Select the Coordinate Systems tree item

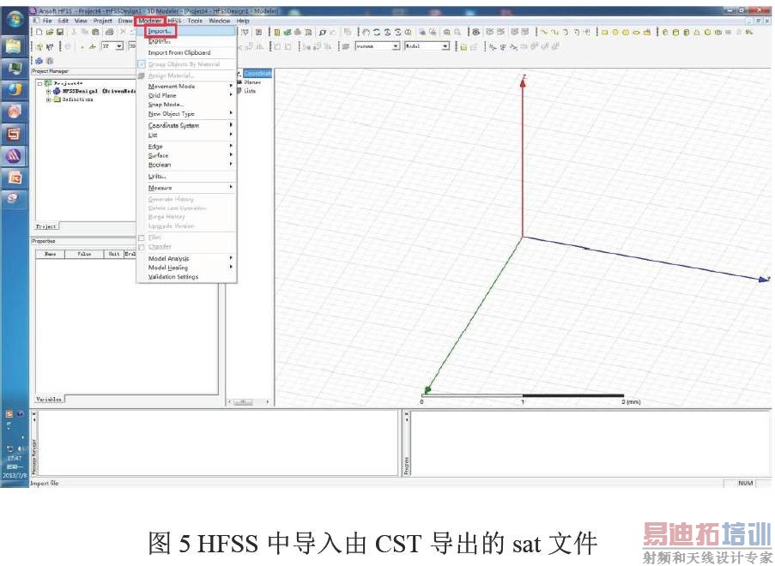pyautogui.click(x=257, y=73)
